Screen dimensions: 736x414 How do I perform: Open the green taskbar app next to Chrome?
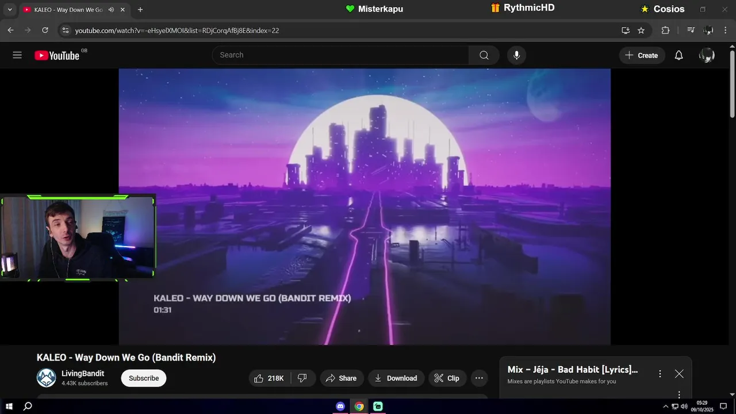click(x=378, y=406)
